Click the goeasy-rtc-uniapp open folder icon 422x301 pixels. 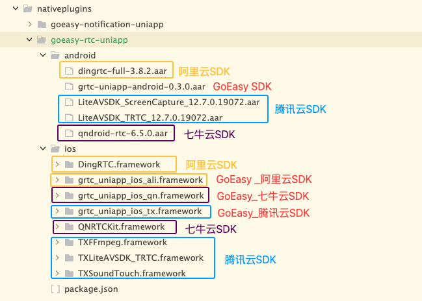(x=42, y=40)
